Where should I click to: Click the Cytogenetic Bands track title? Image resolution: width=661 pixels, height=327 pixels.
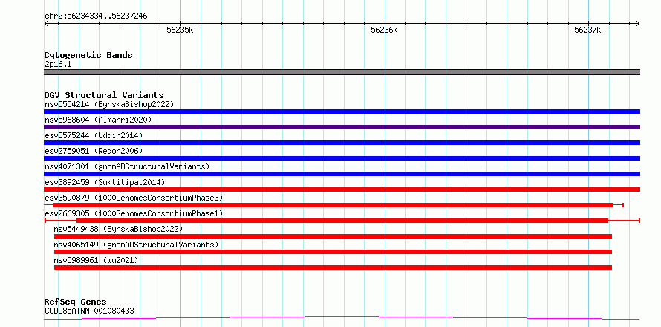88,55
